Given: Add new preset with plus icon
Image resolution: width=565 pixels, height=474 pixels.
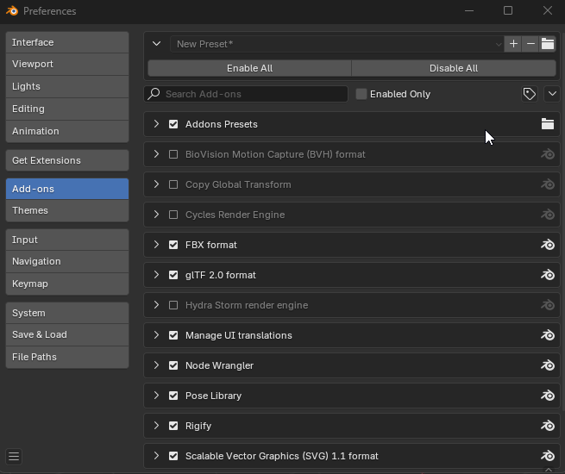Looking at the screenshot, I should click(513, 44).
